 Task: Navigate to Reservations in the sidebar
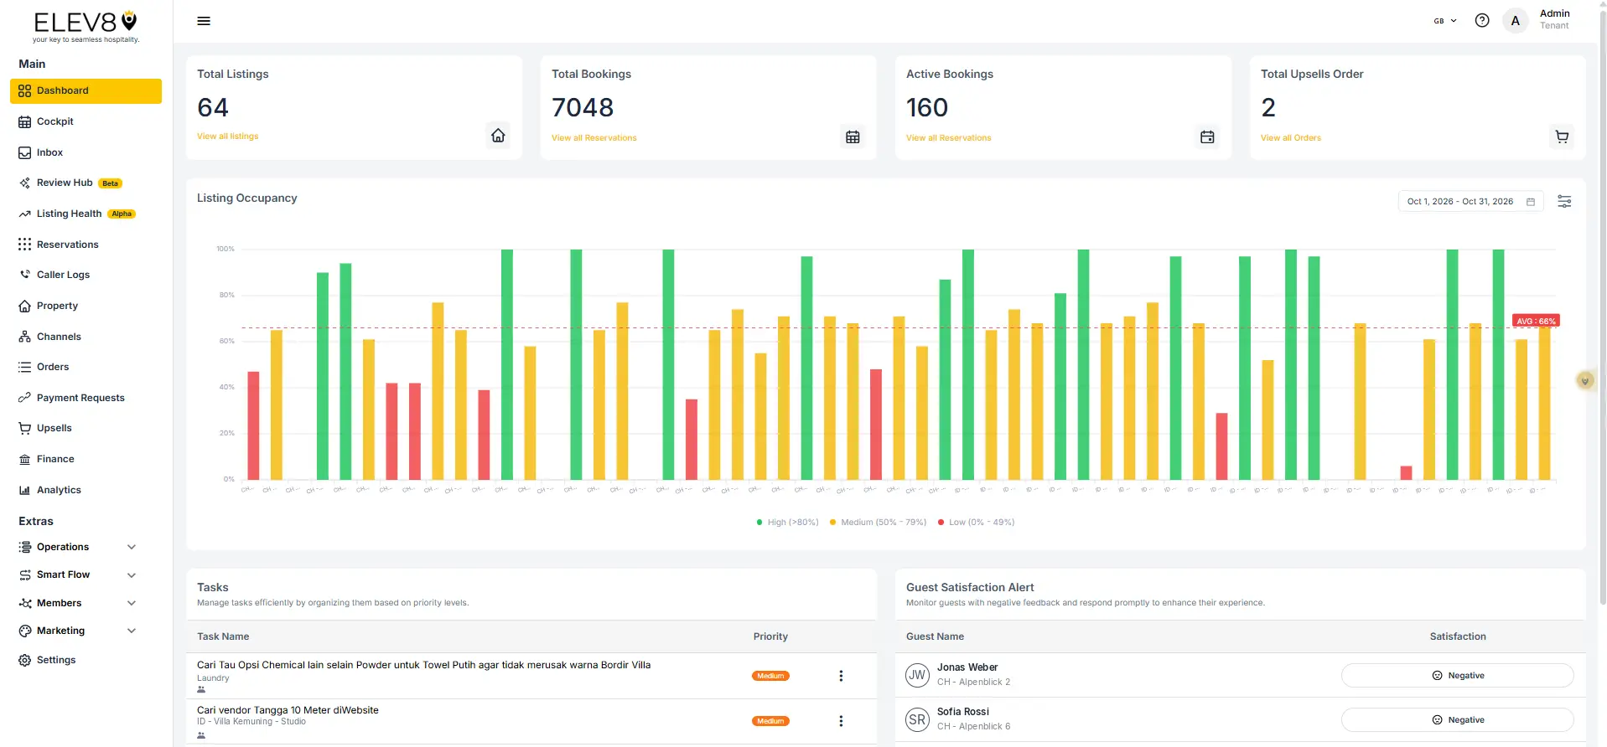coord(86,245)
